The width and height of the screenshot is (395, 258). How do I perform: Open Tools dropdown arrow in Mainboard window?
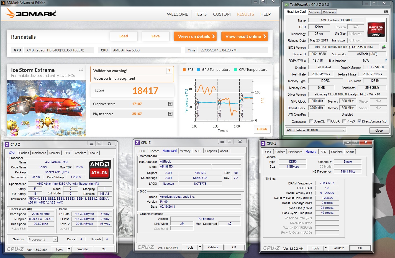click(x=200, y=247)
